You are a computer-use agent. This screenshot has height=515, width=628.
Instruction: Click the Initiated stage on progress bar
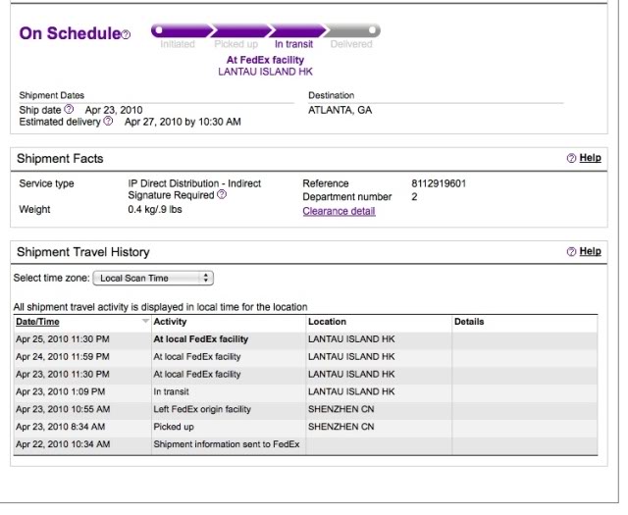click(x=178, y=44)
